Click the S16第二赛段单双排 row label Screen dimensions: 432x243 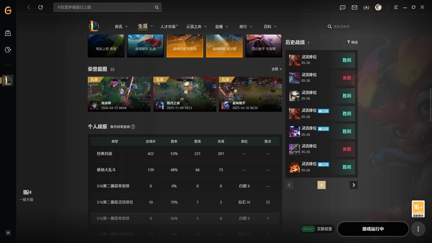tap(113, 186)
